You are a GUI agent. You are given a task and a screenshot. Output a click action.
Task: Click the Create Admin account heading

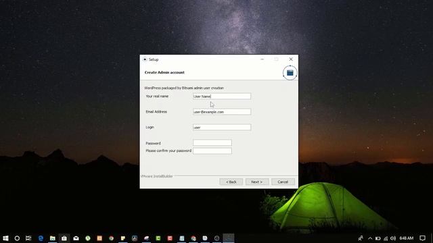164,72
